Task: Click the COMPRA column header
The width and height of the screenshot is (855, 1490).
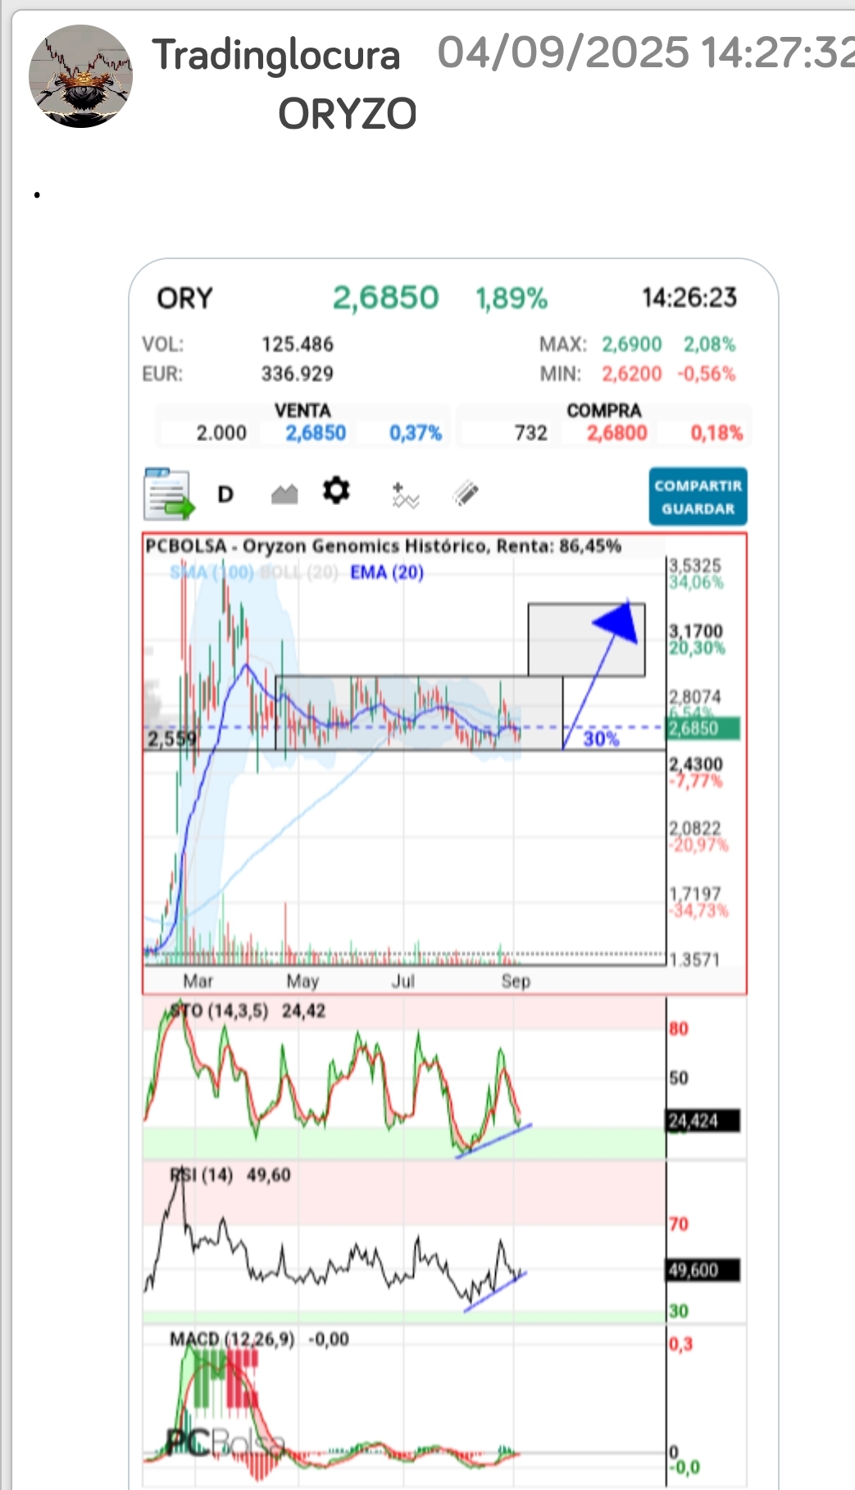Action: [x=604, y=410]
